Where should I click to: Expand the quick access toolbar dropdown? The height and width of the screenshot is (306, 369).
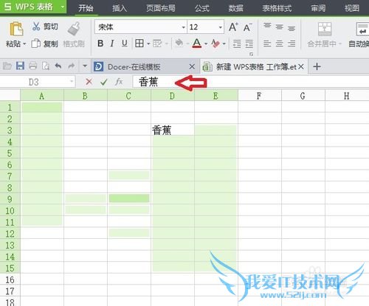(85, 66)
